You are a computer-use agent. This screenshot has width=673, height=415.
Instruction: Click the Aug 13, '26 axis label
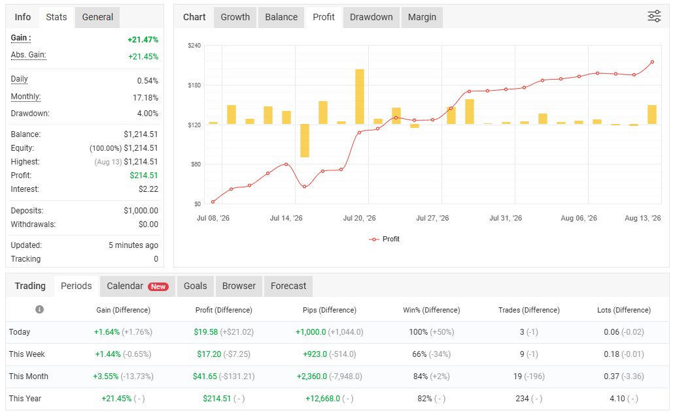[x=642, y=218]
